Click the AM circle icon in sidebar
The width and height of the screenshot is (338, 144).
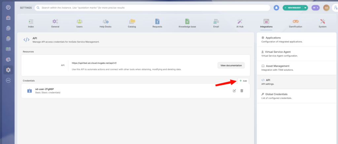pyautogui.click(x=8, y=80)
